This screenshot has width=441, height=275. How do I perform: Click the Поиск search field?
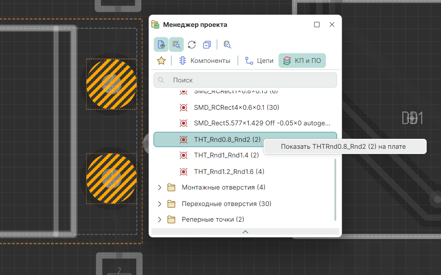tap(245, 80)
